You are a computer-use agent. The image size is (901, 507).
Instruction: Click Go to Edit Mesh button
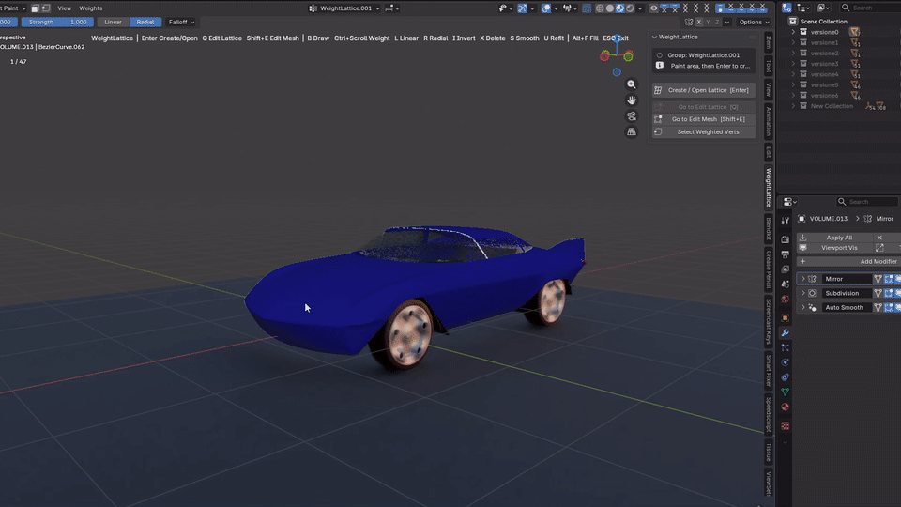pos(703,119)
